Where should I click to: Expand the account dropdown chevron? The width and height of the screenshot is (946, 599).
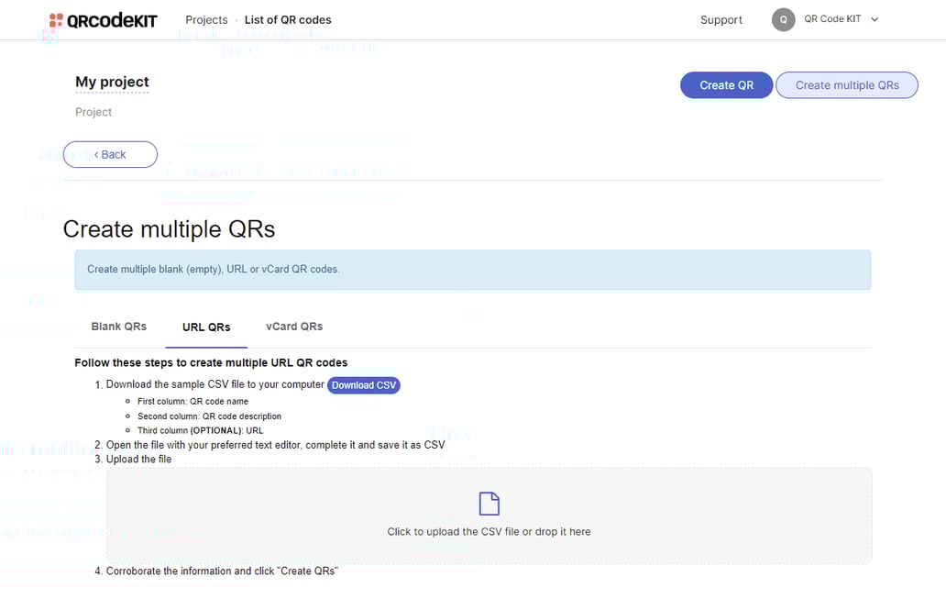pos(874,19)
